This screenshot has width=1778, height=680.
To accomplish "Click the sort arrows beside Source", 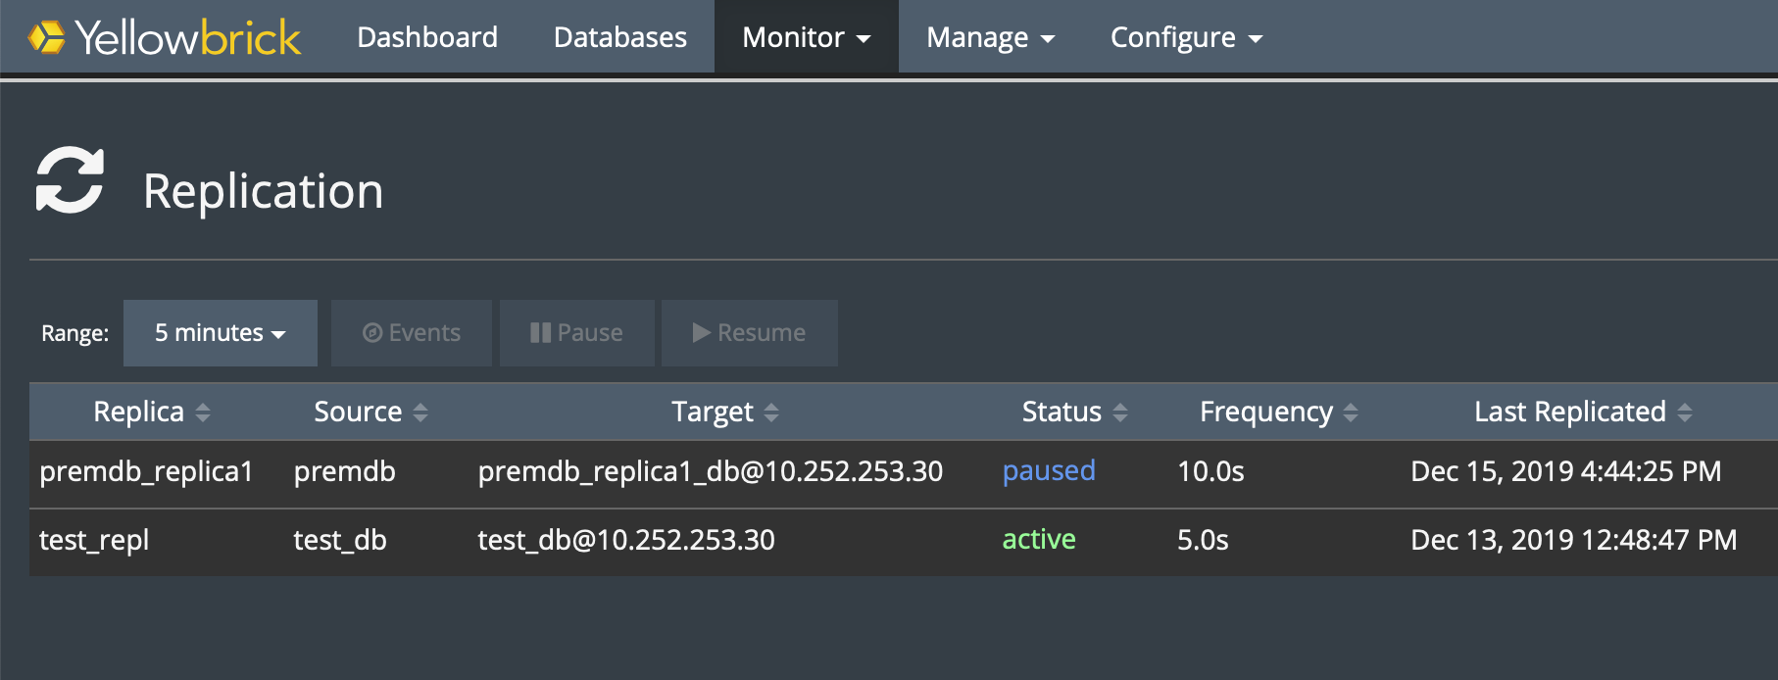I will [x=420, y=413].
